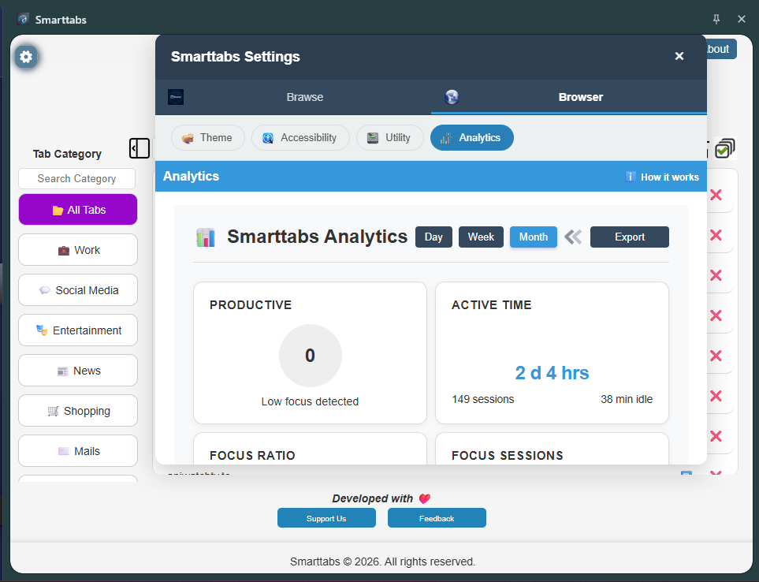The height and width of the screenshot is (582, 759).
Task: Click the Feedback button
Action: pos(437,518)
